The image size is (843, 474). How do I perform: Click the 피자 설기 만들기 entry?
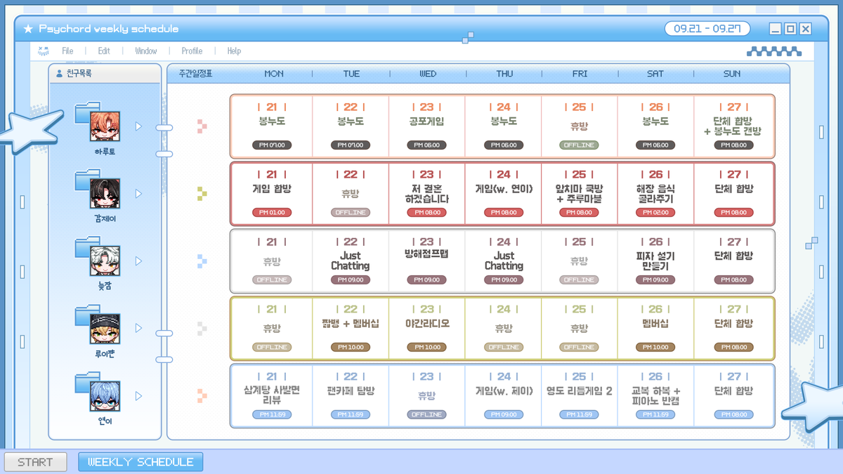(x=655, y=261)
